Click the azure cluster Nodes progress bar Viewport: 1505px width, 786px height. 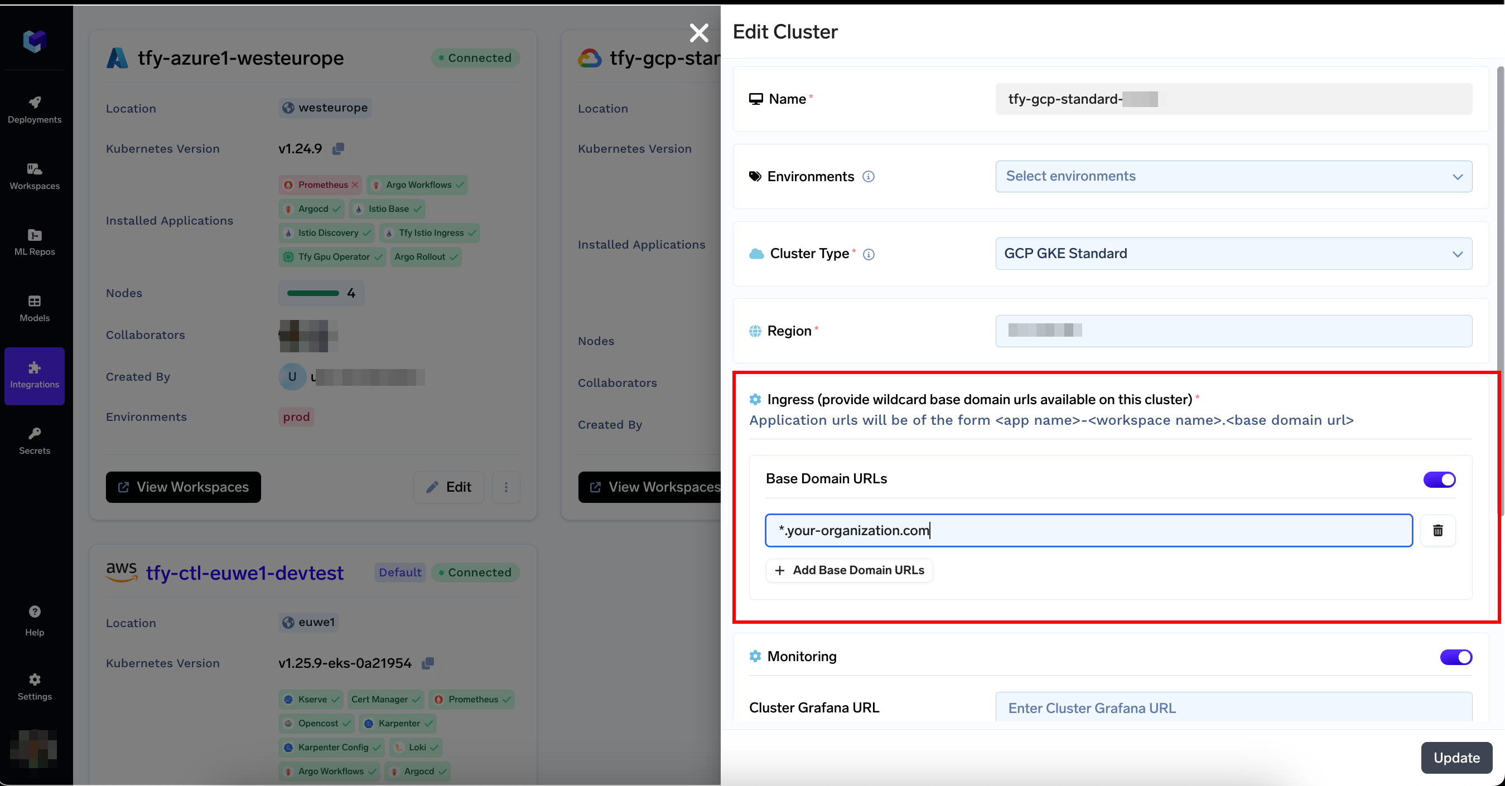(313, 293)
